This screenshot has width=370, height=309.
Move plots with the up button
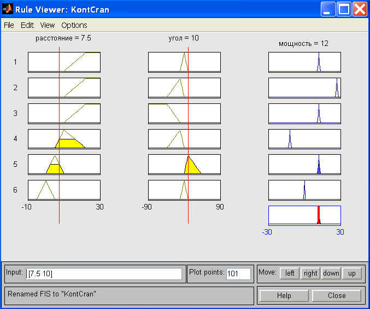[352, 273]
